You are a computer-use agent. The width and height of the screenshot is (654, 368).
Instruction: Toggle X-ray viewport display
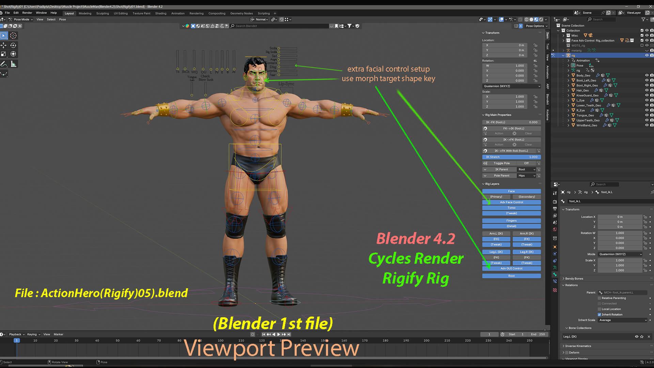click(520, 19)
